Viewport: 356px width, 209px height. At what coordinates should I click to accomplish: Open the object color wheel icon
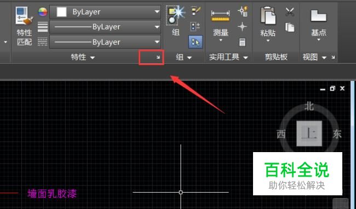click(x=43, y=12)
